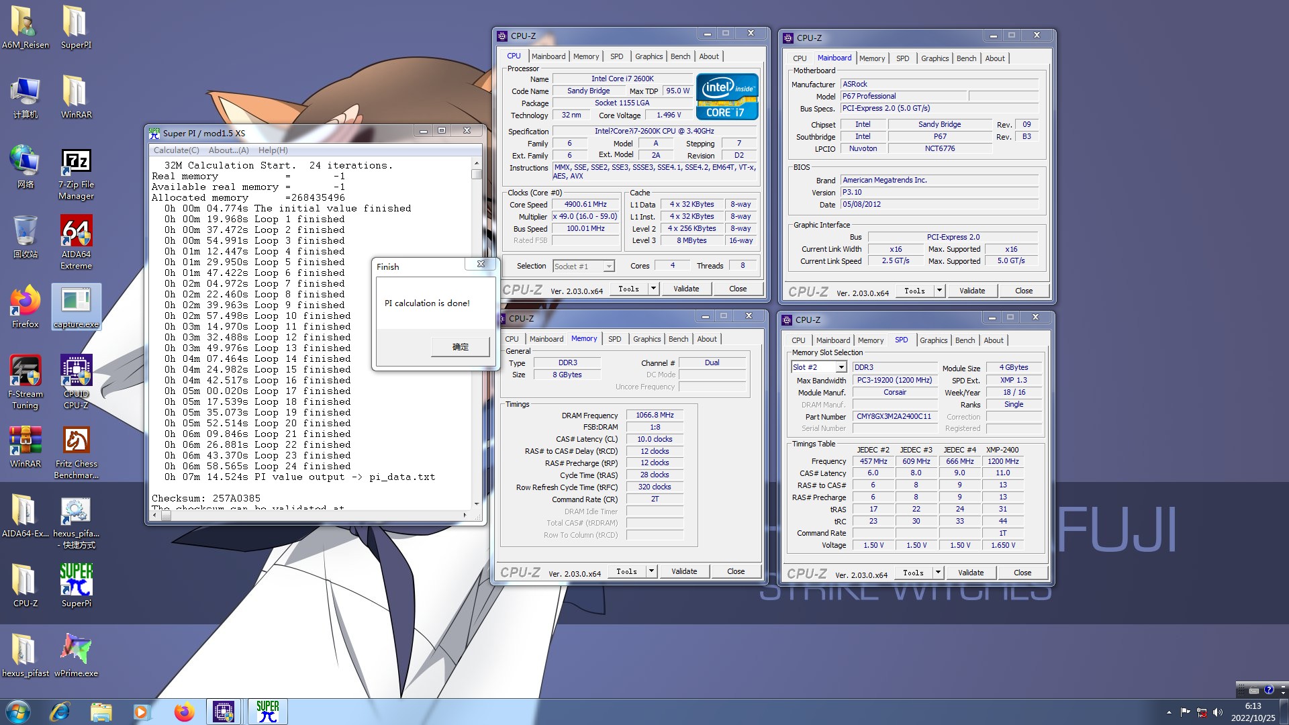Launch Fritz Chess Benchmark shortcut
Screen dimensions: 1289x725
[x=76, y=452]
